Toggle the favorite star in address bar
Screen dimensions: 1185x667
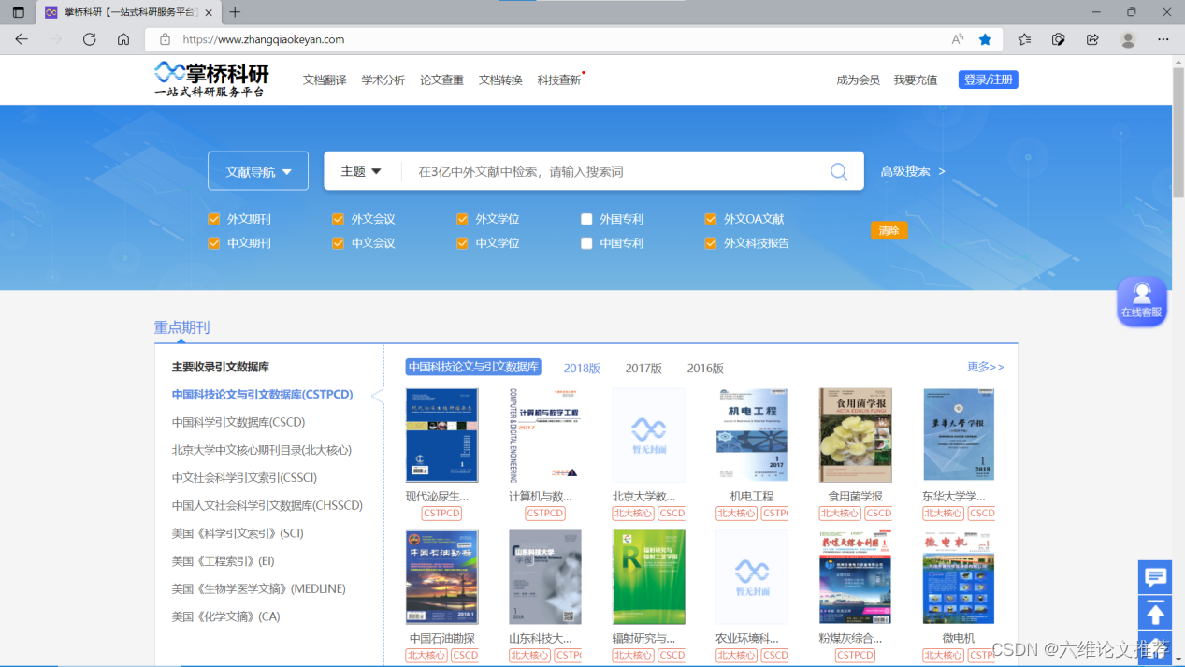click(x=985, y=39)
